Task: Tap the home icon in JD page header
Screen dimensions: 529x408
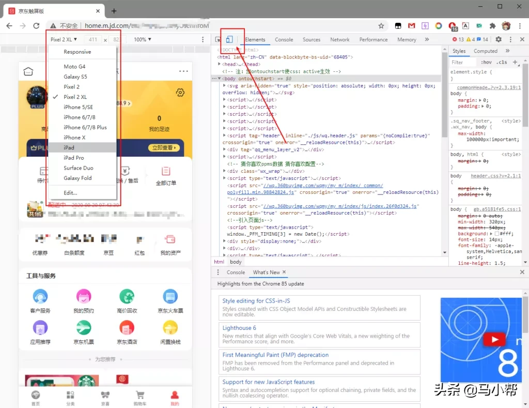Action: click(28, 71)
